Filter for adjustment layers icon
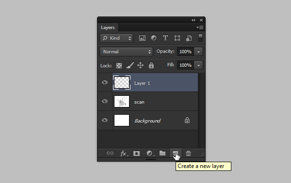 pos(154,38)
